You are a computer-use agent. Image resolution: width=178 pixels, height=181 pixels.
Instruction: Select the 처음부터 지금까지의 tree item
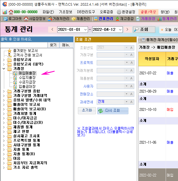tap(30, 163)
